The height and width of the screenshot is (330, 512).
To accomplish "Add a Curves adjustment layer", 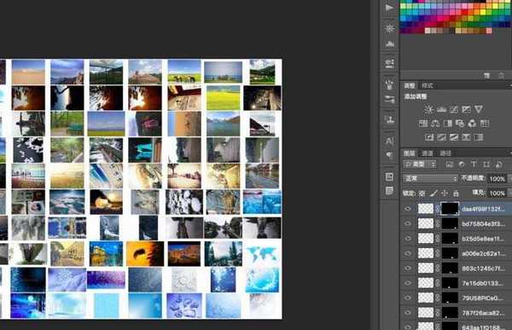I will (x=454, y=109).
